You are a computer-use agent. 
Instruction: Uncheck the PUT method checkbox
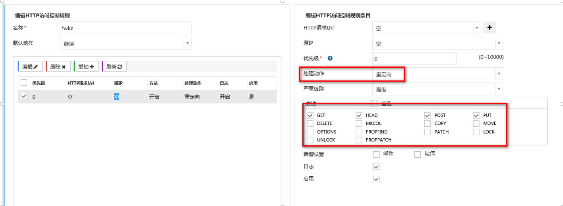(476, 115)
